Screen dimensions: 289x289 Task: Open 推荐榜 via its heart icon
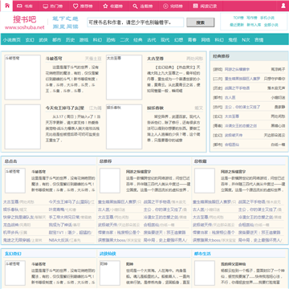click(x=75, y=6)
